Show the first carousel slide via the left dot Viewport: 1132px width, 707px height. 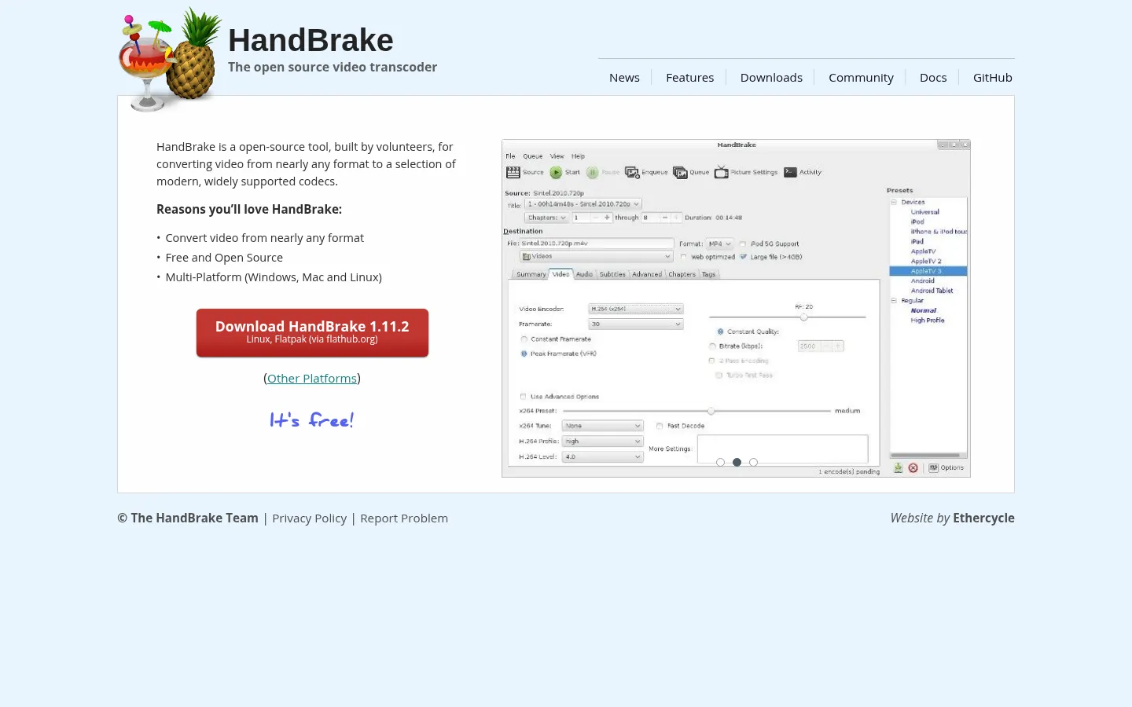click(x=720, y=462)
